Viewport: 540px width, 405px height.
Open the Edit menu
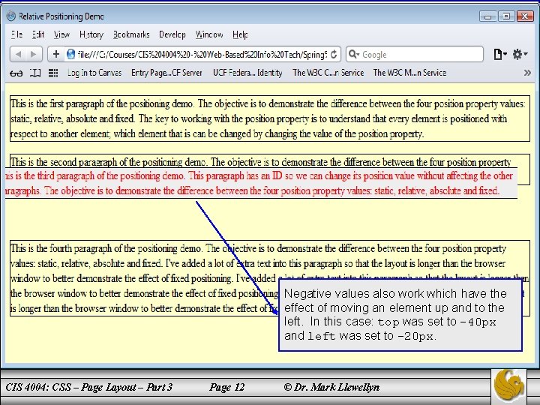[38, 34]
